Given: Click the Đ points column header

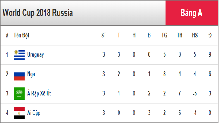Looking at the screenshot, I should (x=210, y=35).
